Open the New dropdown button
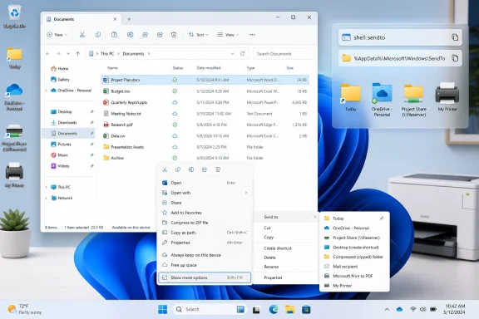This screenshot has height=319, width=479. [57, 35]
